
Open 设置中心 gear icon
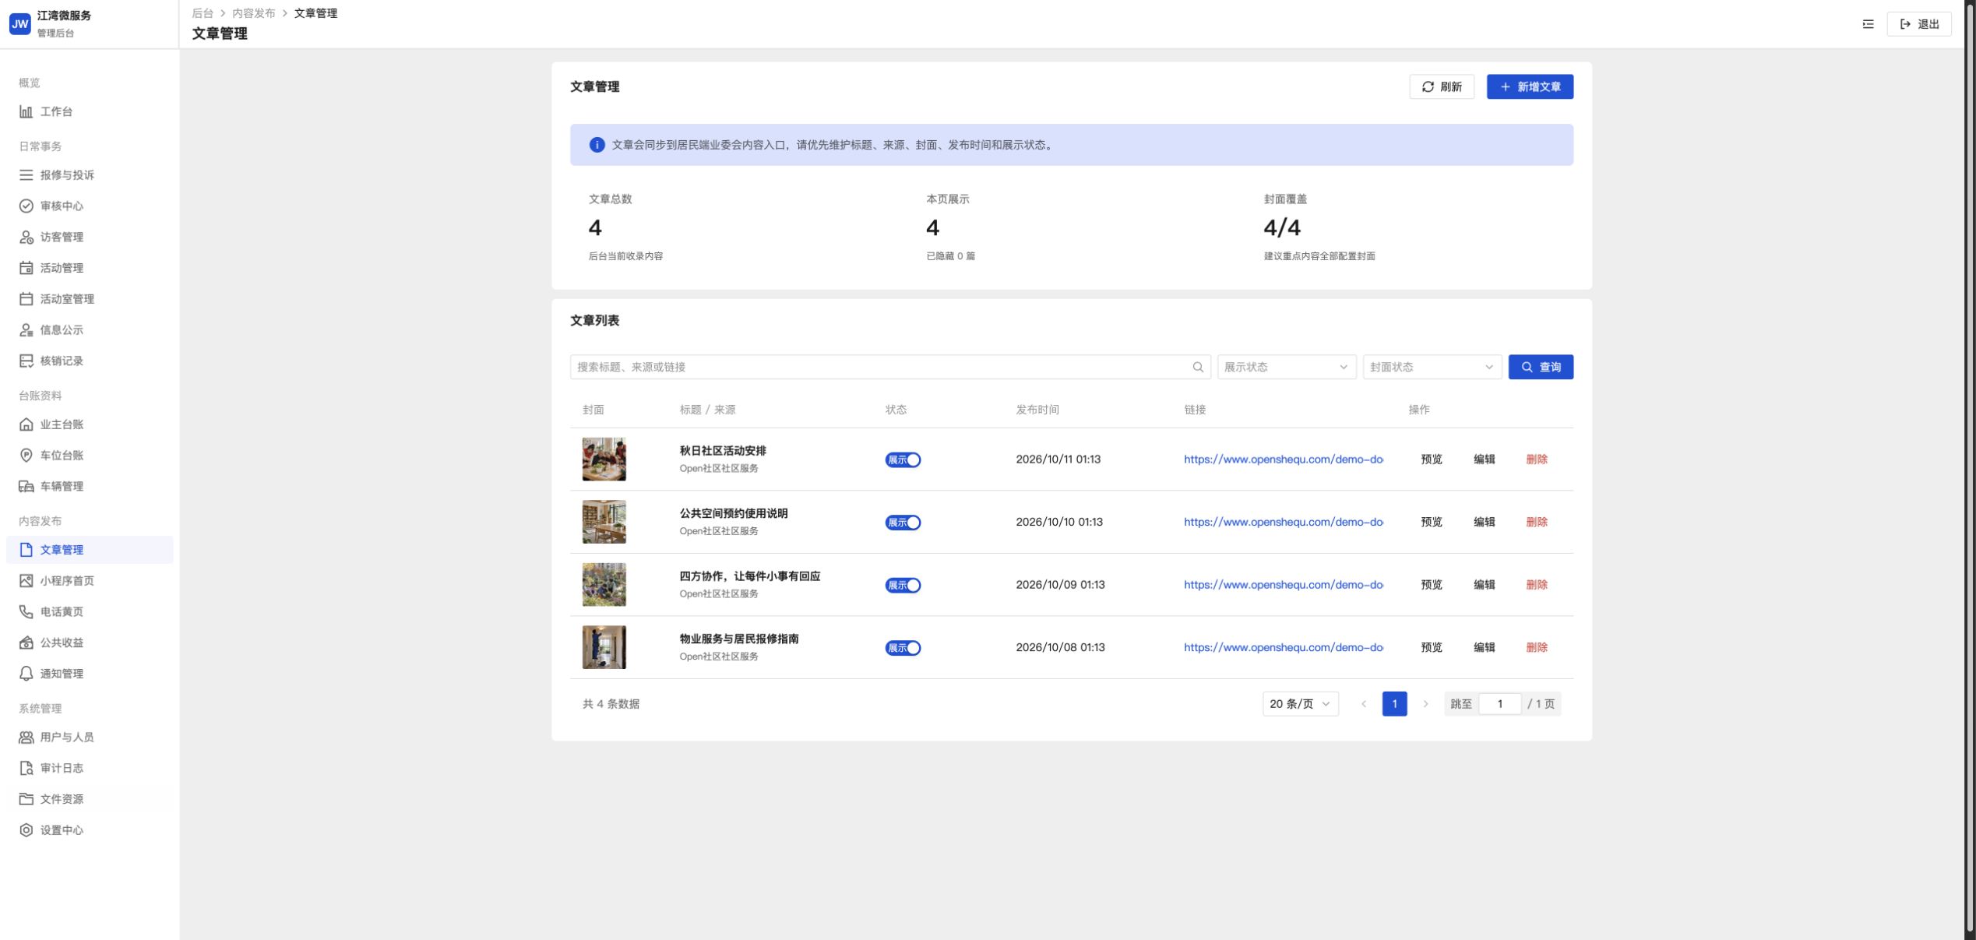pos(26,830)
